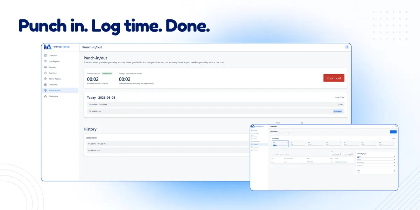Click the Today's total session hours value

tap(125, 79)
